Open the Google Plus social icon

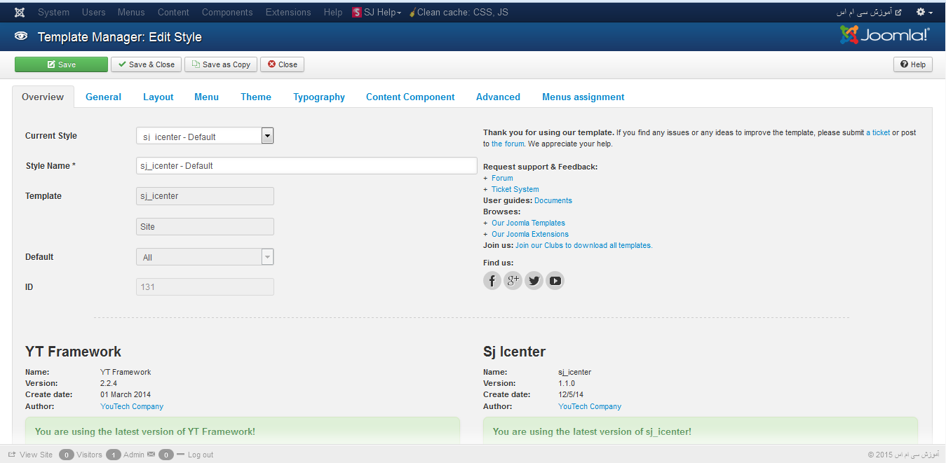(x=513, y=281)
